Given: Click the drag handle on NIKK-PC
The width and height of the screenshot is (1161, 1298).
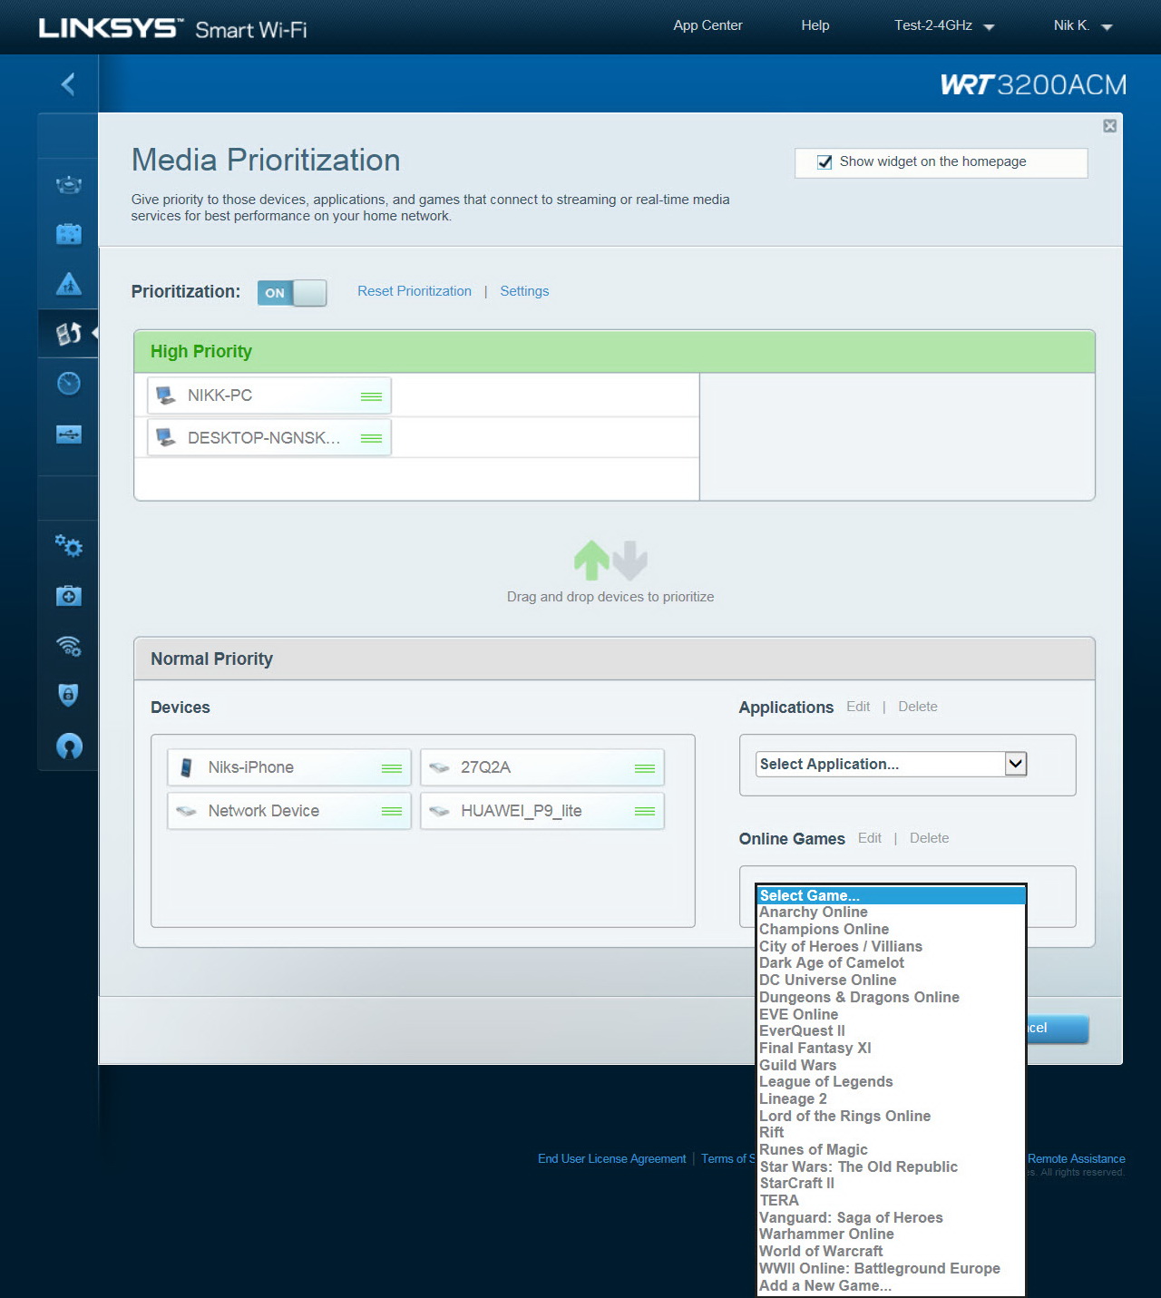Looking at the screenshot, I should (371, 396).
